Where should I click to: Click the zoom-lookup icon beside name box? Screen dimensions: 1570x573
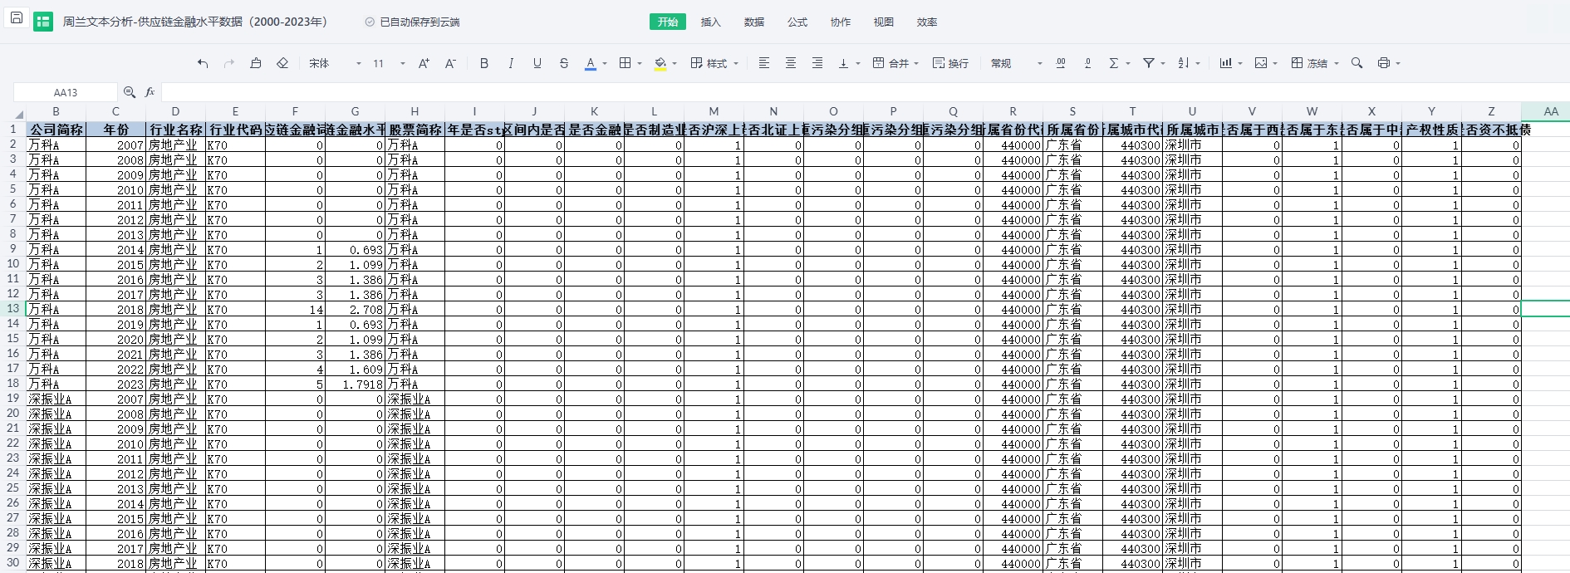(130, 92)
